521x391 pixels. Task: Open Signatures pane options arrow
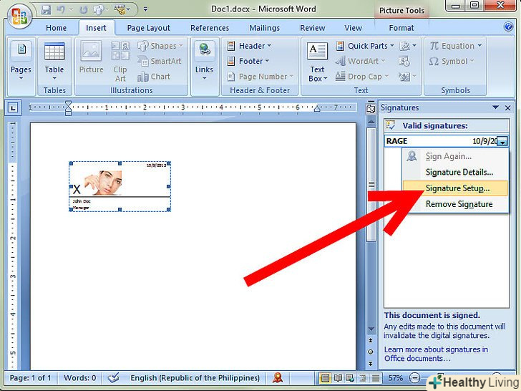[495, 107]
